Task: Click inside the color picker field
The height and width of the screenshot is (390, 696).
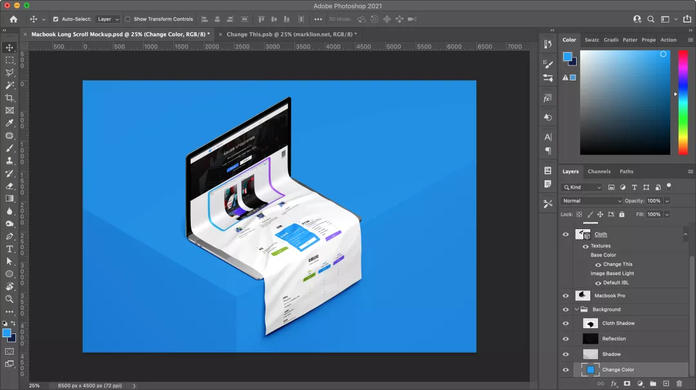Action: (625, 103)
